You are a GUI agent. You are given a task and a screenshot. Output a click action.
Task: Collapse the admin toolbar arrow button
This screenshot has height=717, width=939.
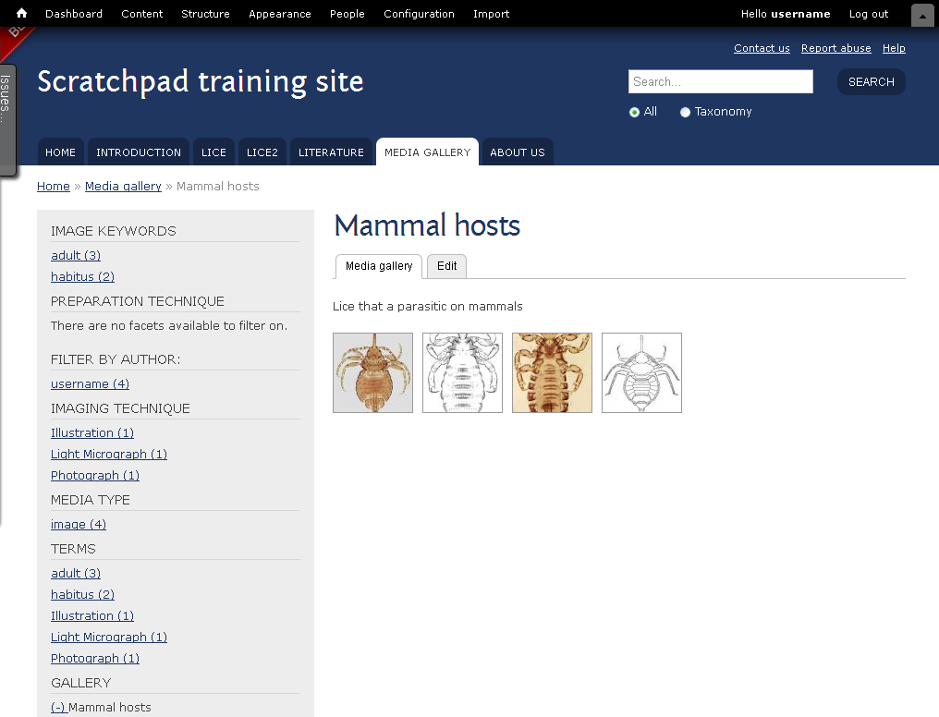922,15
